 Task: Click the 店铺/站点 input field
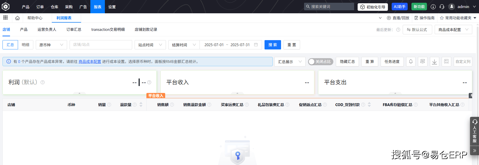[101, 45]
